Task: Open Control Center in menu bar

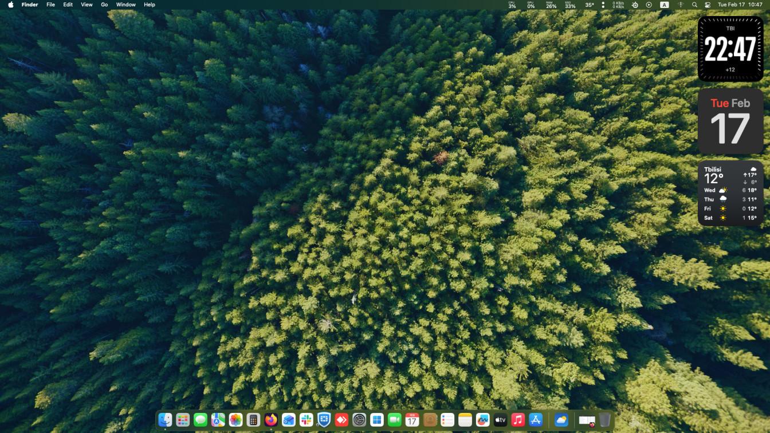Action: 708,5
